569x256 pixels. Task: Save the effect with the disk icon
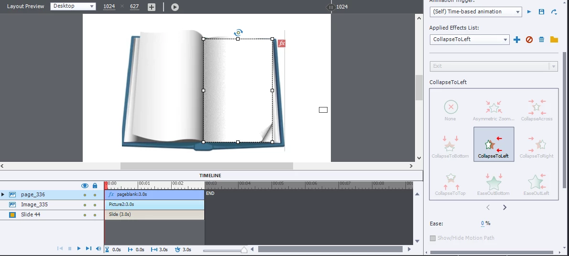tap(541, 11)
